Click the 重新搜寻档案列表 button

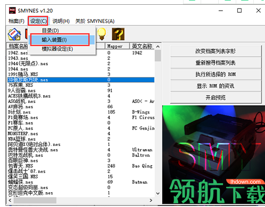216,63
